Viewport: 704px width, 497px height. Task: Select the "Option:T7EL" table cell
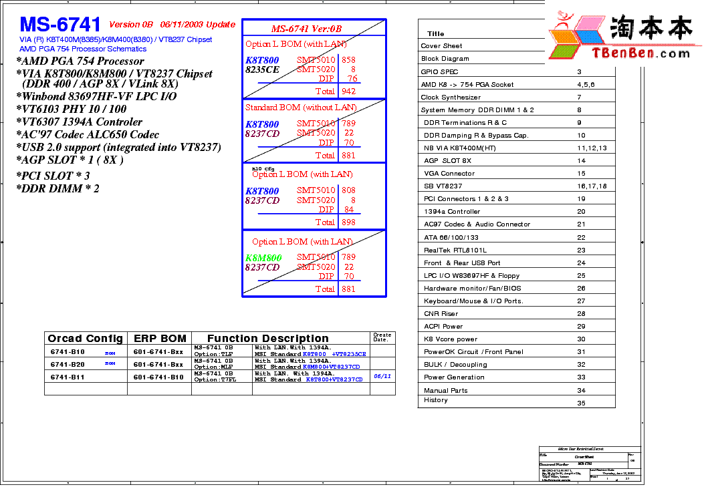click(215, 380)
